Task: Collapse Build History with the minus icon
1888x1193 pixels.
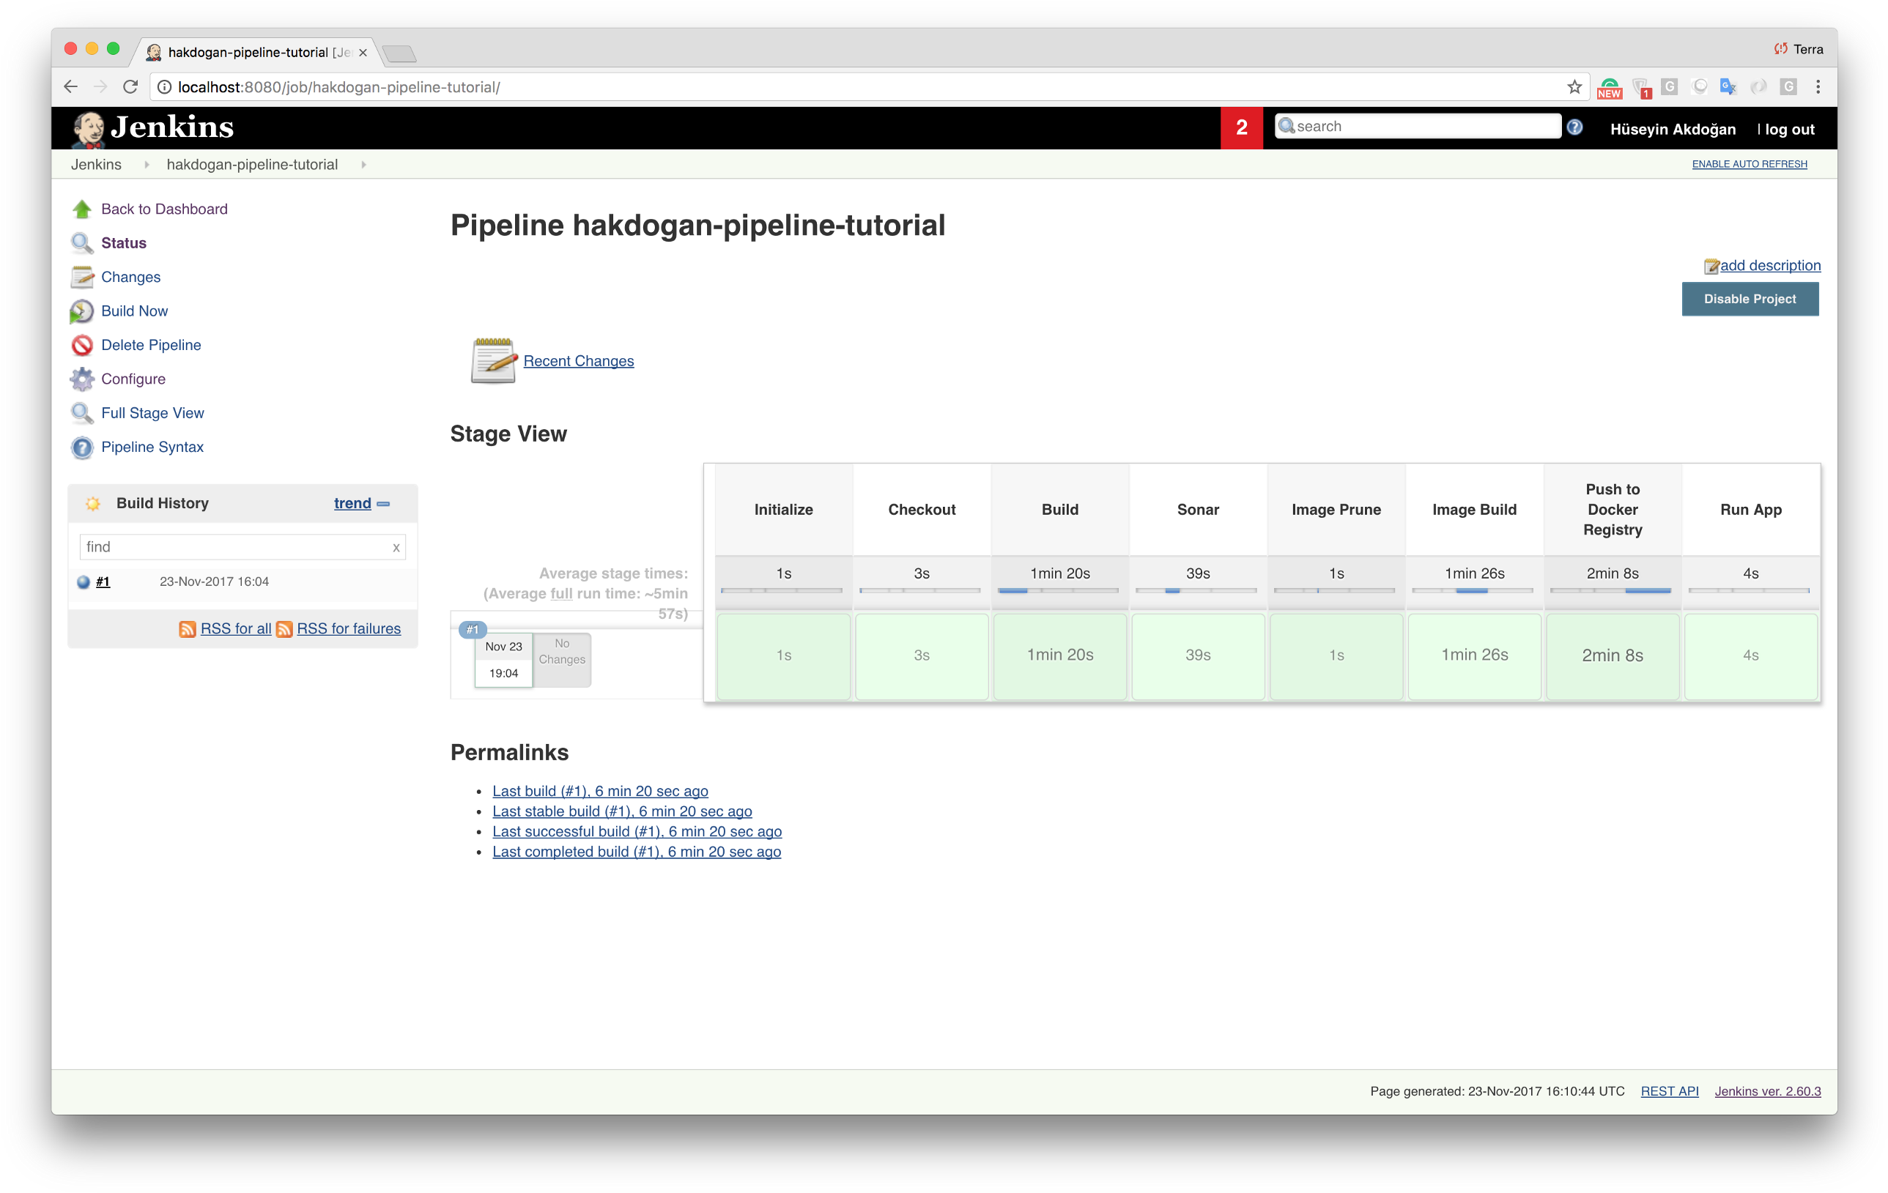Action: tap(382, 504)
